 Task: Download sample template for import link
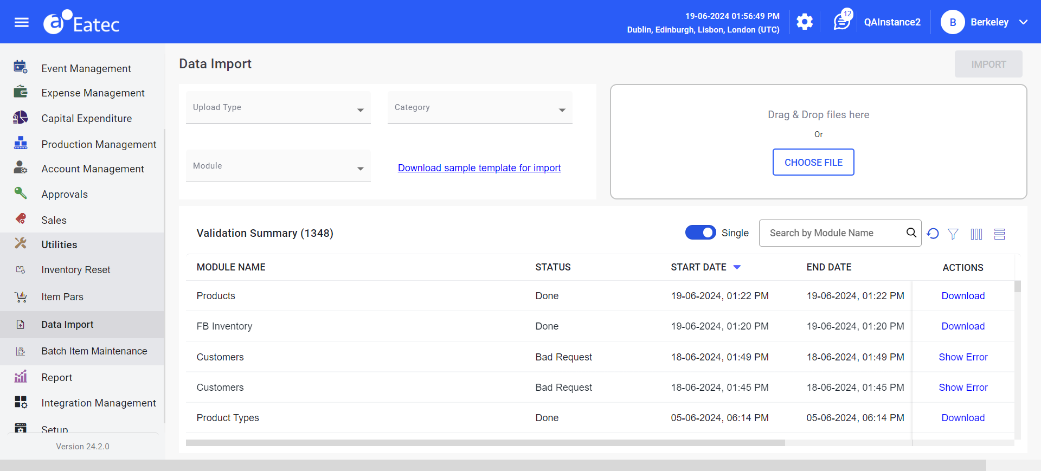point(479,168)
